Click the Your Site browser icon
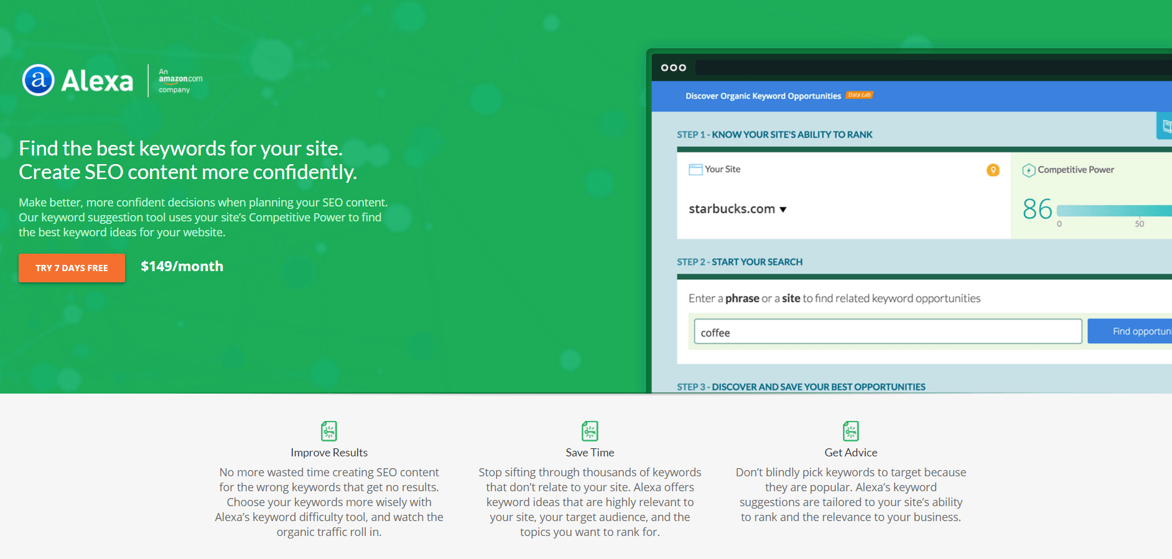The height and width of the screenshot is (559, 1172). point(695,169)
